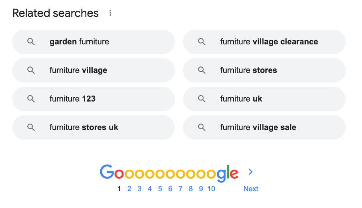This screenshot has width=362, height=208.
Task: Click the search icon beside furniture village clearance
Action: [x=202, y=42]
